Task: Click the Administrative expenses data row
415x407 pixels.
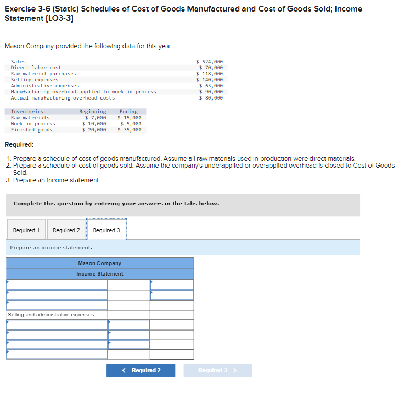Action: pos(116,85)
